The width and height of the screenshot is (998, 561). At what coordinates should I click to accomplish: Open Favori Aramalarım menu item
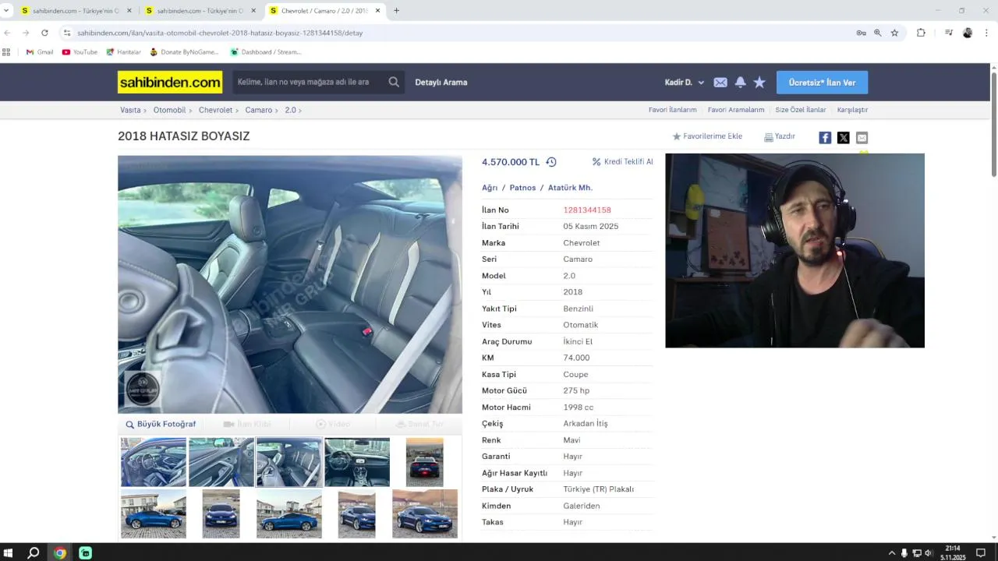(736, 110)
